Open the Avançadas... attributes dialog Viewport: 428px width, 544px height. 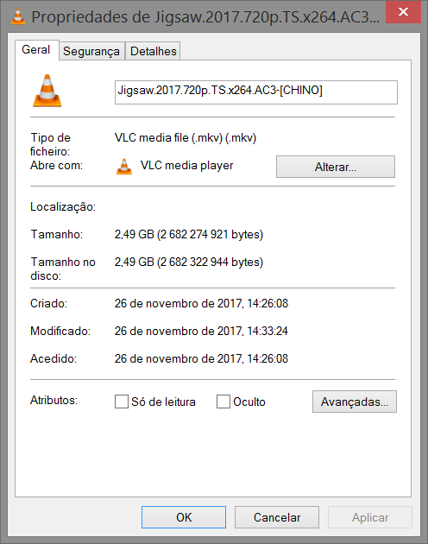[355, 402]
